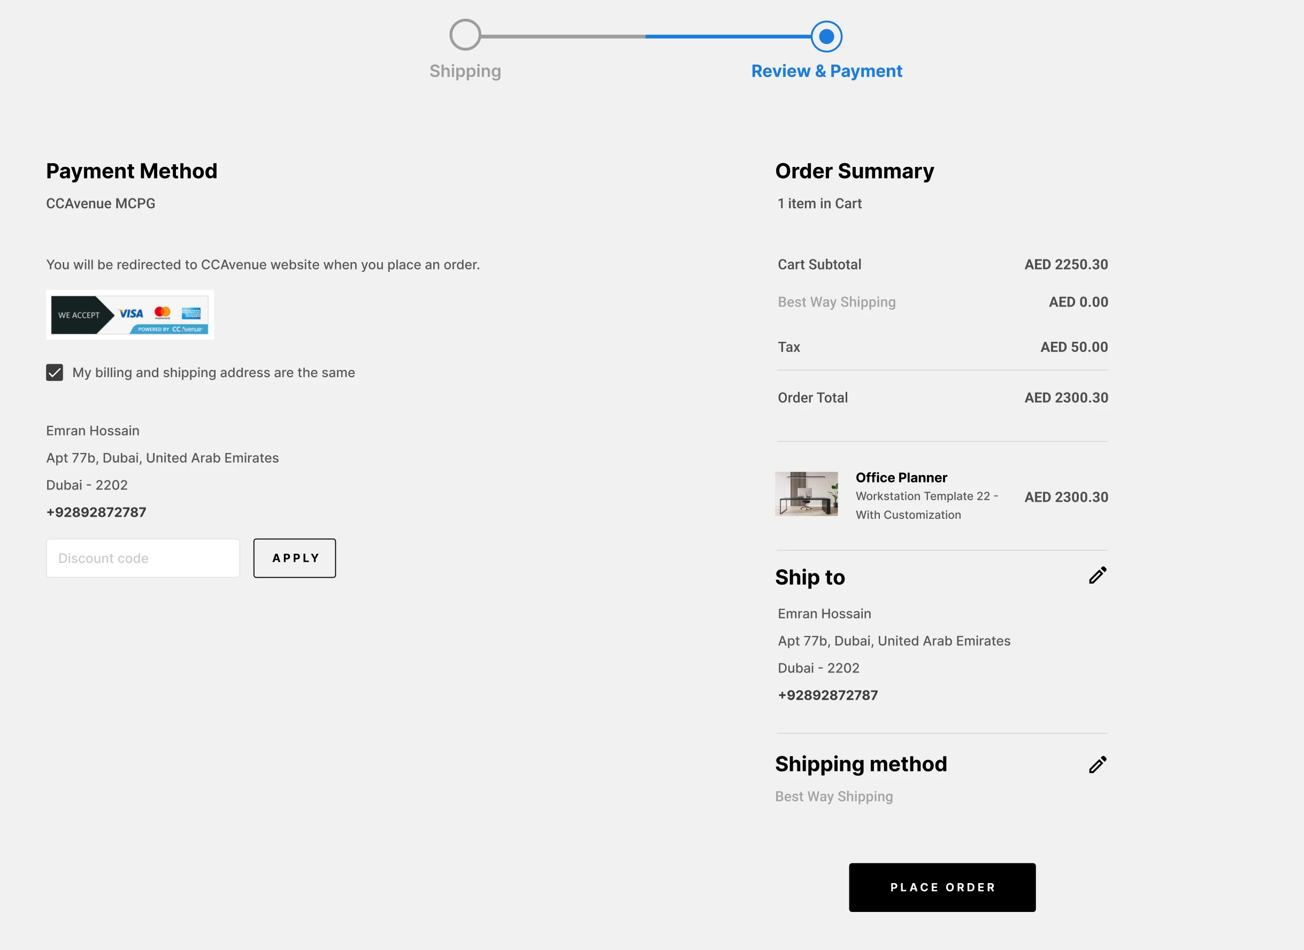Untick billing and shipping address same checkbox
The height and width of the screenshot is (950, 1304).
(x=55, y=373)
